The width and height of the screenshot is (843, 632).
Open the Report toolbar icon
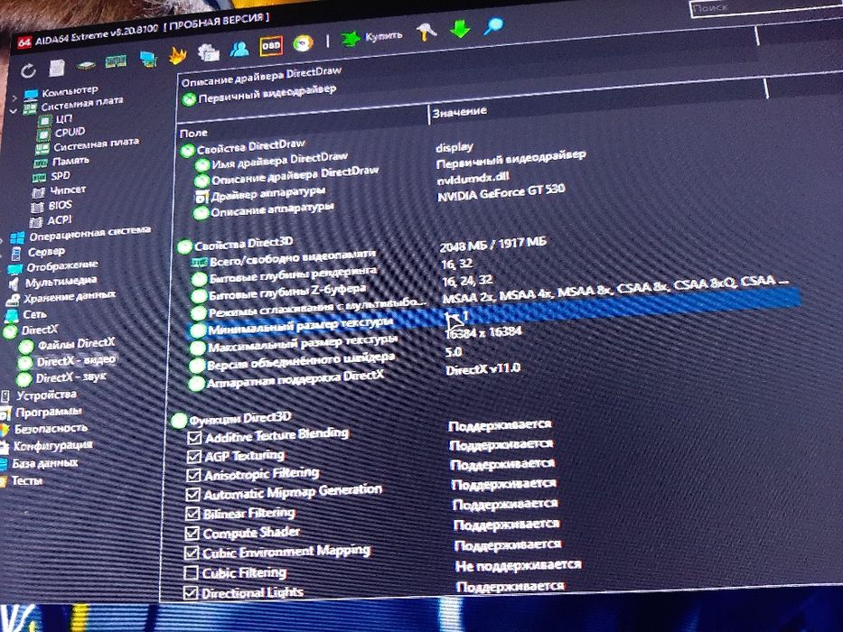(56, 68)
